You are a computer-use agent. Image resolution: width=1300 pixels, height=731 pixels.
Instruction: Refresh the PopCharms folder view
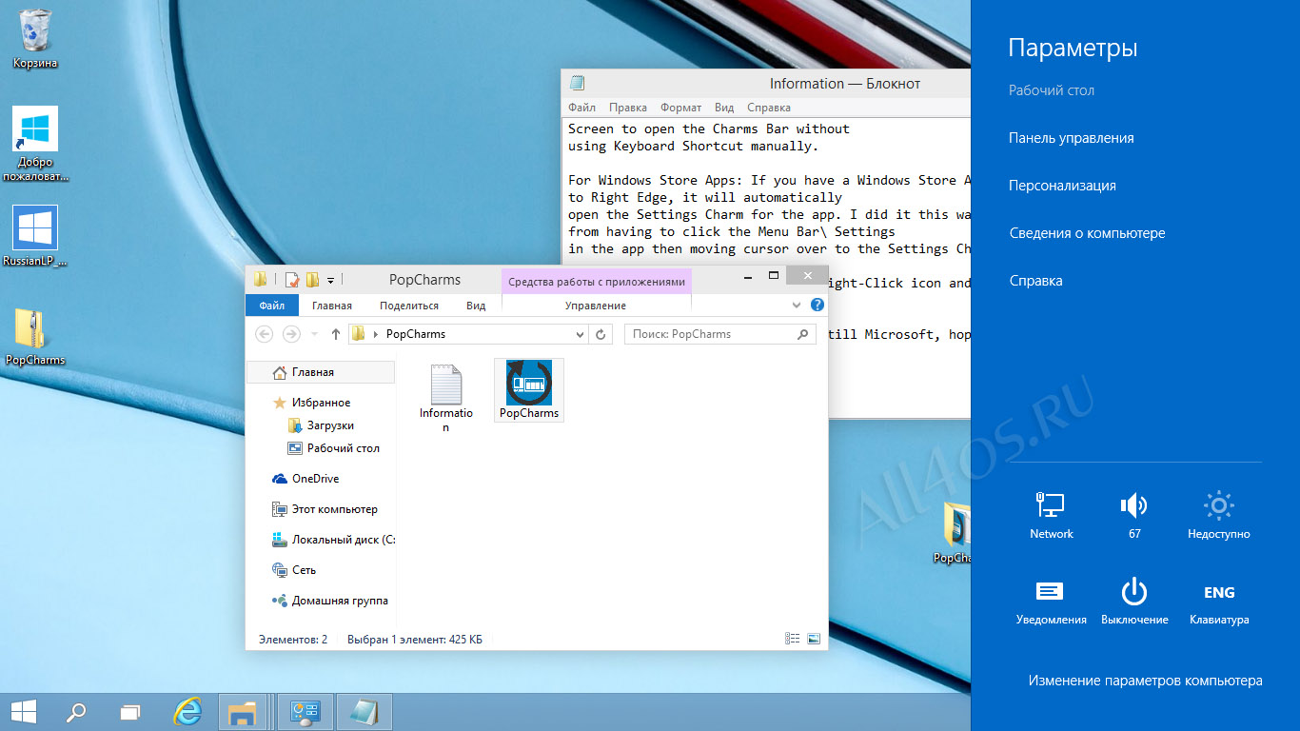(601, 334)
